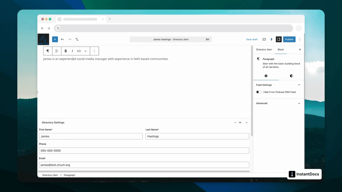Redo the undone edit
Image resolution: width=342 pixels, height=192 pixels.
coord(70,39)
